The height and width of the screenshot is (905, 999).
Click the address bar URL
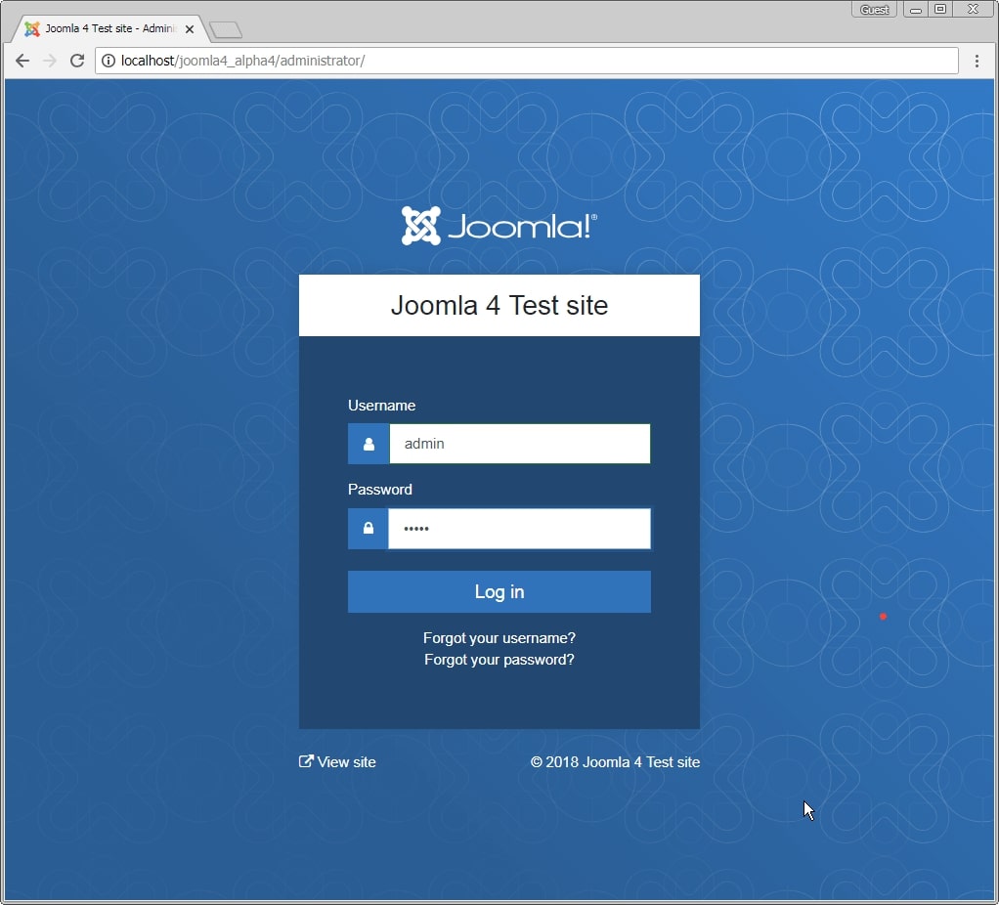point(242,61)
